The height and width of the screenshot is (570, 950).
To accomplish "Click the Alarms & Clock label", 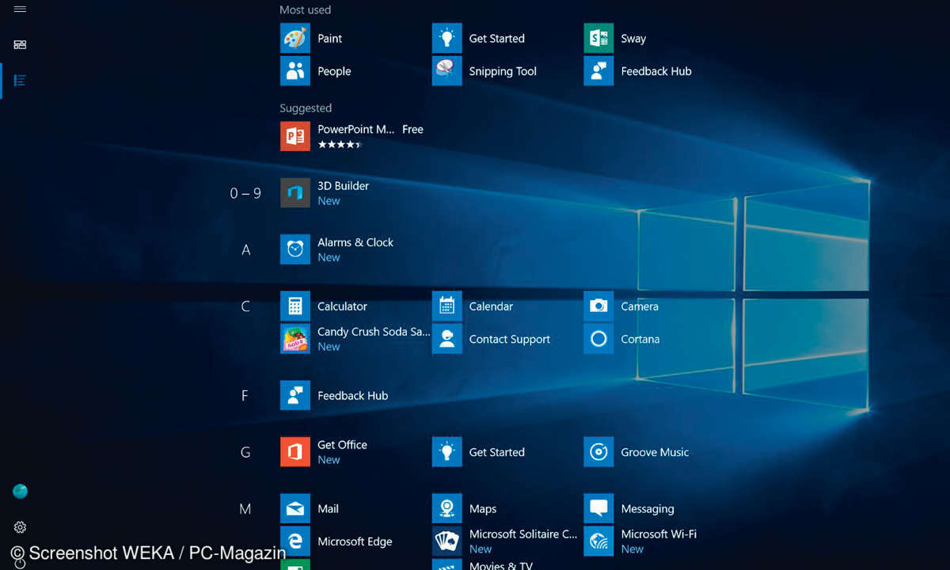I will [x=355, y=242].
